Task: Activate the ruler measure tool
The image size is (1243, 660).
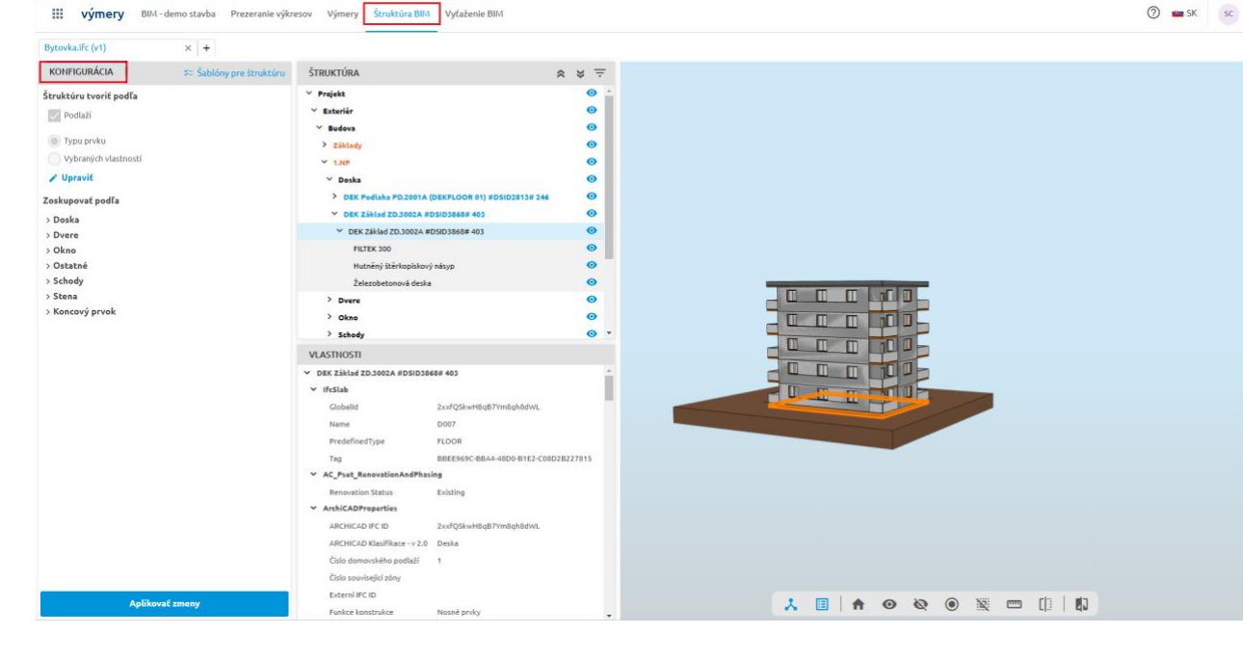Action: (1014, 604)
